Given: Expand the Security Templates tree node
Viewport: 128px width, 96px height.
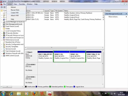Looking at the screenshot, I should (2, 47).
